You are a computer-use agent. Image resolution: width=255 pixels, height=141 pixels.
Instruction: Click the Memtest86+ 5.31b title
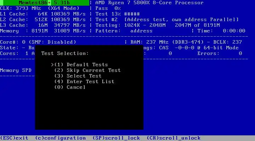(44, 3)
